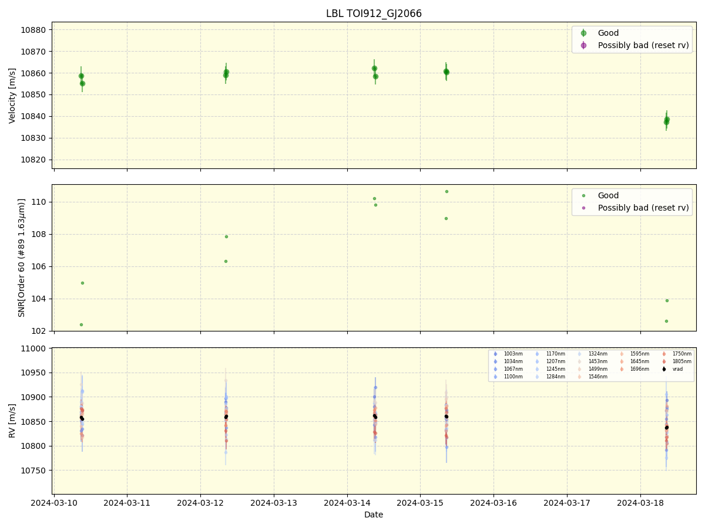Click the 2024-03-18 date tick label
705x528 pixels.
[x=640, y=503]
